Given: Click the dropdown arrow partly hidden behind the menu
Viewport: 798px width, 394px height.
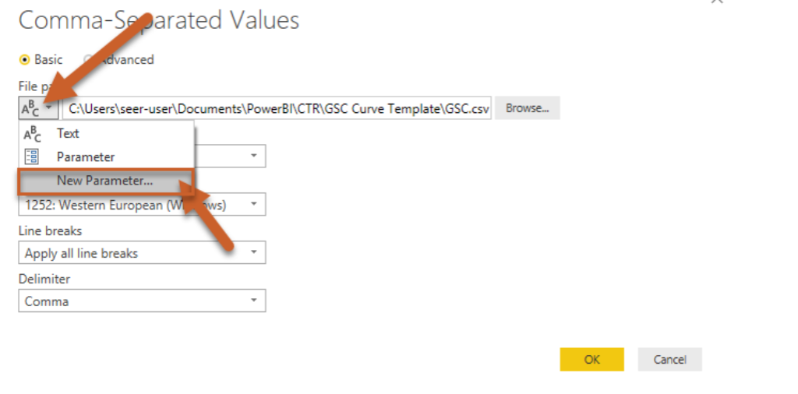Looking at the screenshot, I should point(253,156).
